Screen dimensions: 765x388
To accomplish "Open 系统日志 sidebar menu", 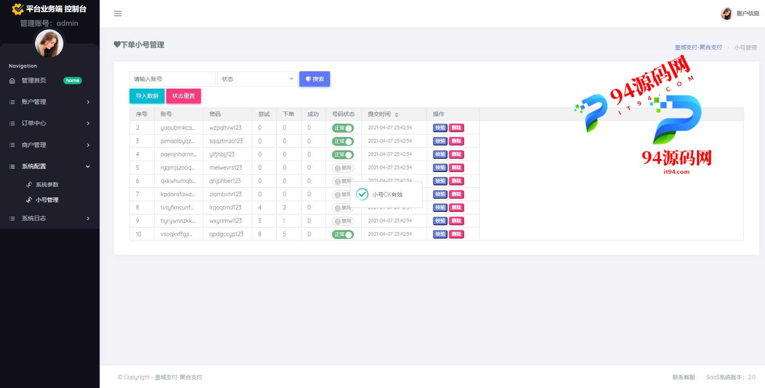I will click(x=34, y=218).
